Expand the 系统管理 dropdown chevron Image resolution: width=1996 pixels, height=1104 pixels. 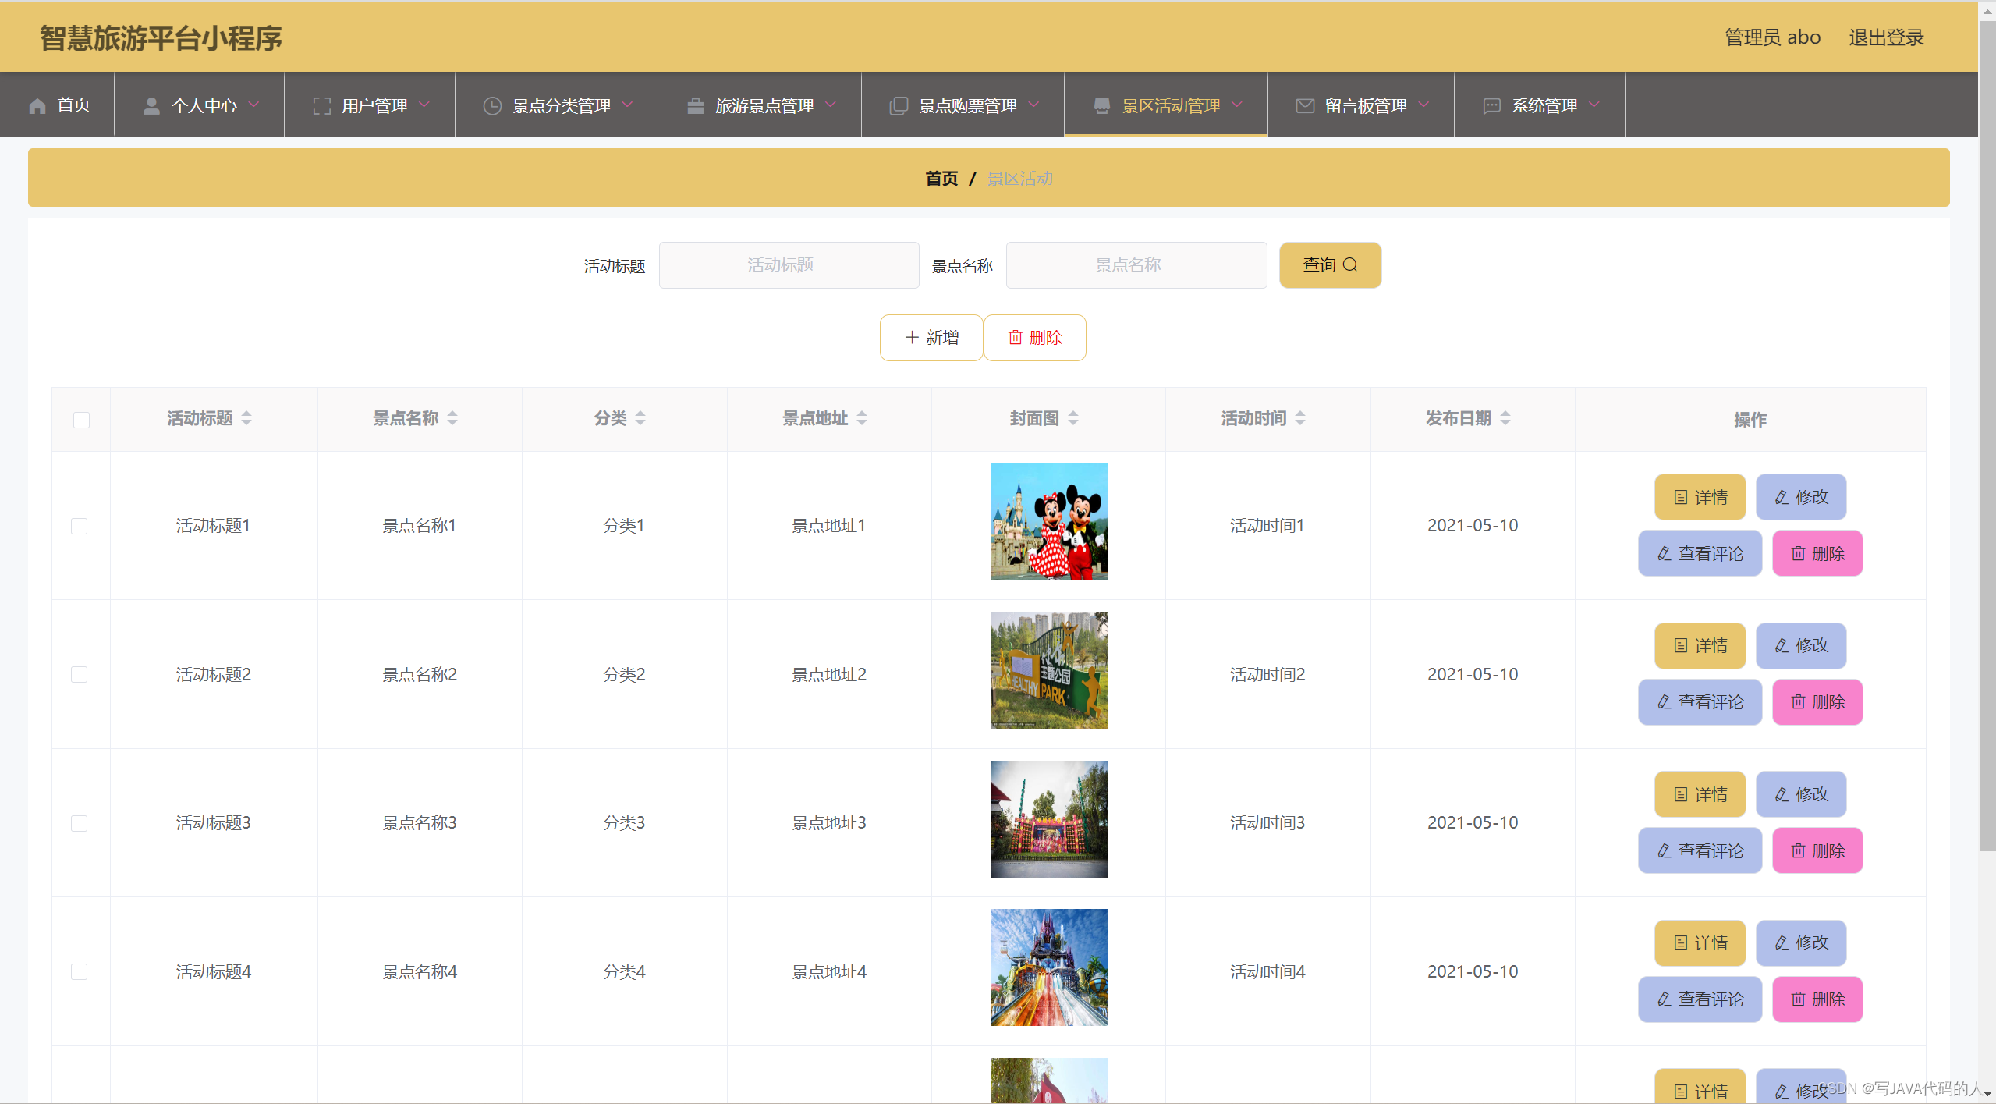pos(1594,105)
